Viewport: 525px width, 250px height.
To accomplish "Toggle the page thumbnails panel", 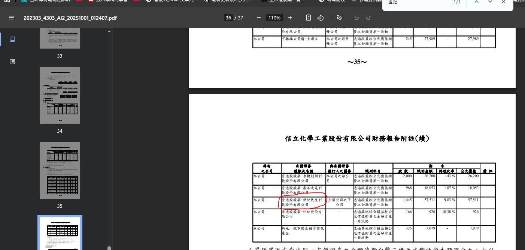I will [x=12, y=39].
